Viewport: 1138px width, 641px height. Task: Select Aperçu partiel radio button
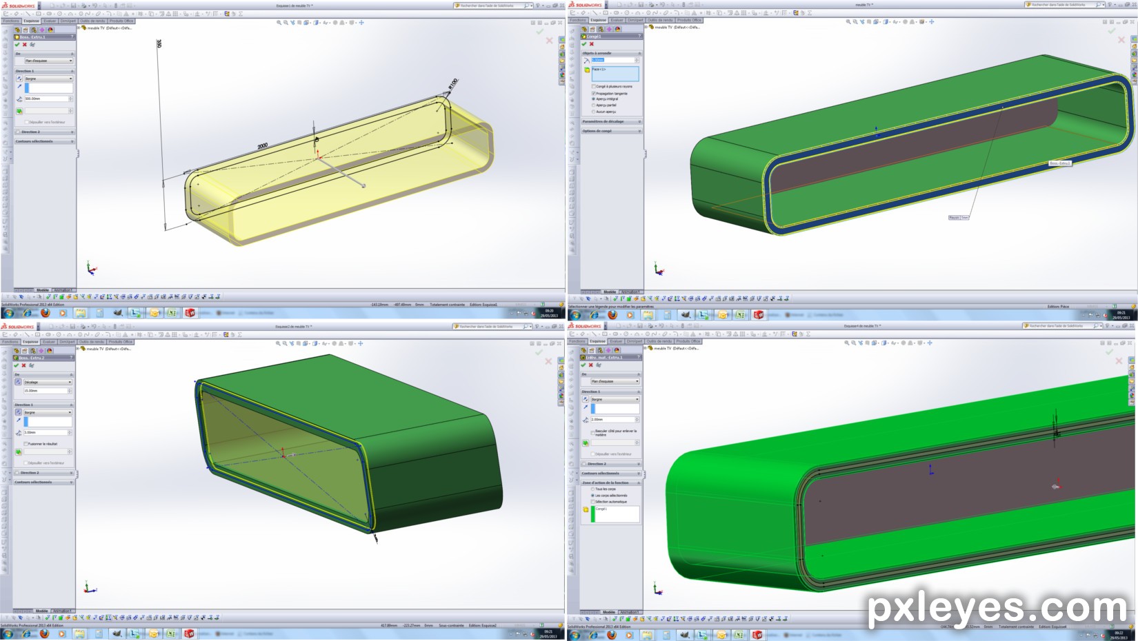(593, 105)
